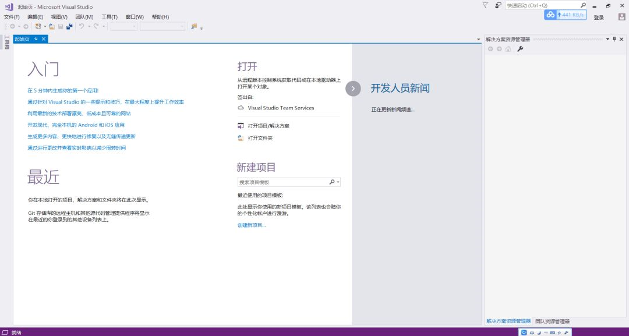Viewport: 629px width, 336px height.
Task: Close the 起始页 tab
Action: 44,39
